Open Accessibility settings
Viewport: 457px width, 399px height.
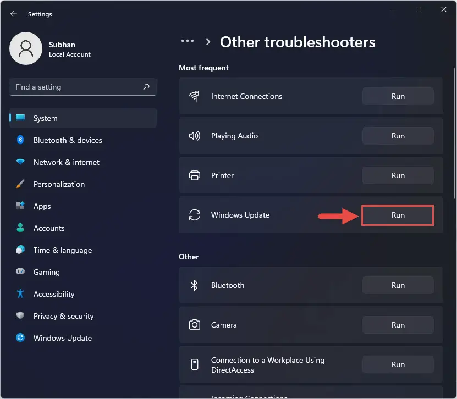tap(83, 294)
